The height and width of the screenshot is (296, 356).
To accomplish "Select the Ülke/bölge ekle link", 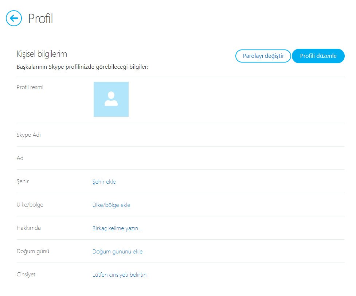I will pyautogui.click(x=111, y=205).
